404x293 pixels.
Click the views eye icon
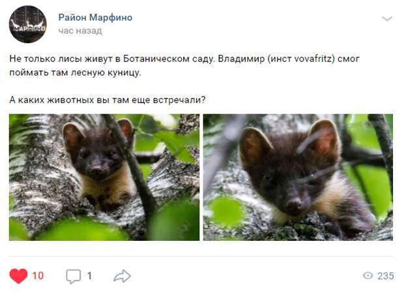[368, 276]
